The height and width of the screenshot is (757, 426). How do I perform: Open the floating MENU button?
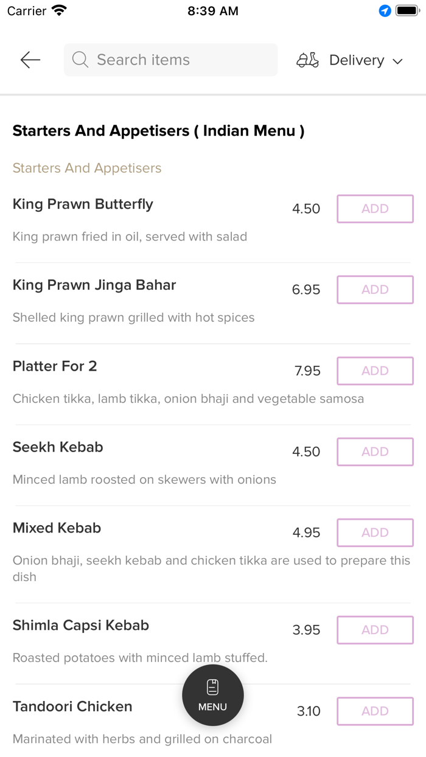[x=212, y=695]
